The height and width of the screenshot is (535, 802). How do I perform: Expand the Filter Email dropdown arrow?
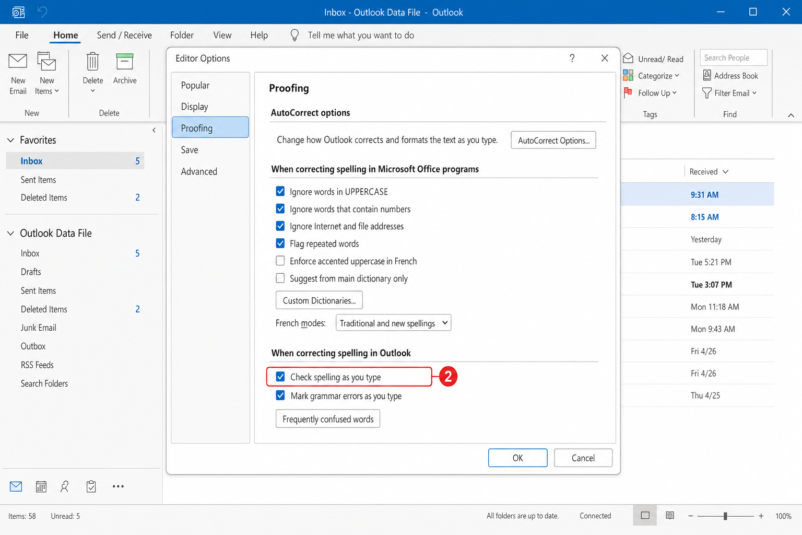pos(754,92)
